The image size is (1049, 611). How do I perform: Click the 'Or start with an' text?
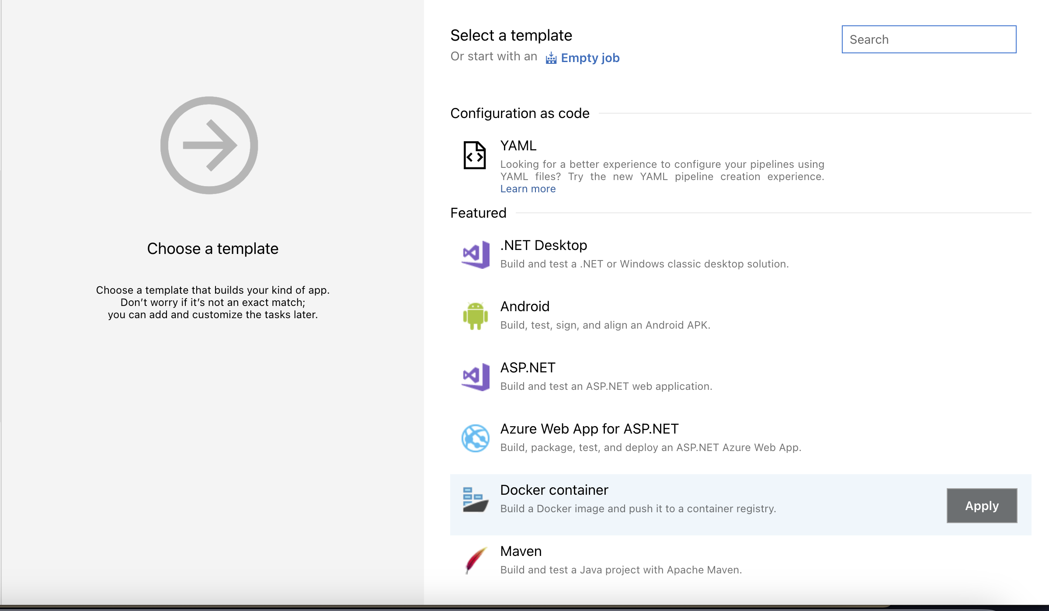point(493,56)
